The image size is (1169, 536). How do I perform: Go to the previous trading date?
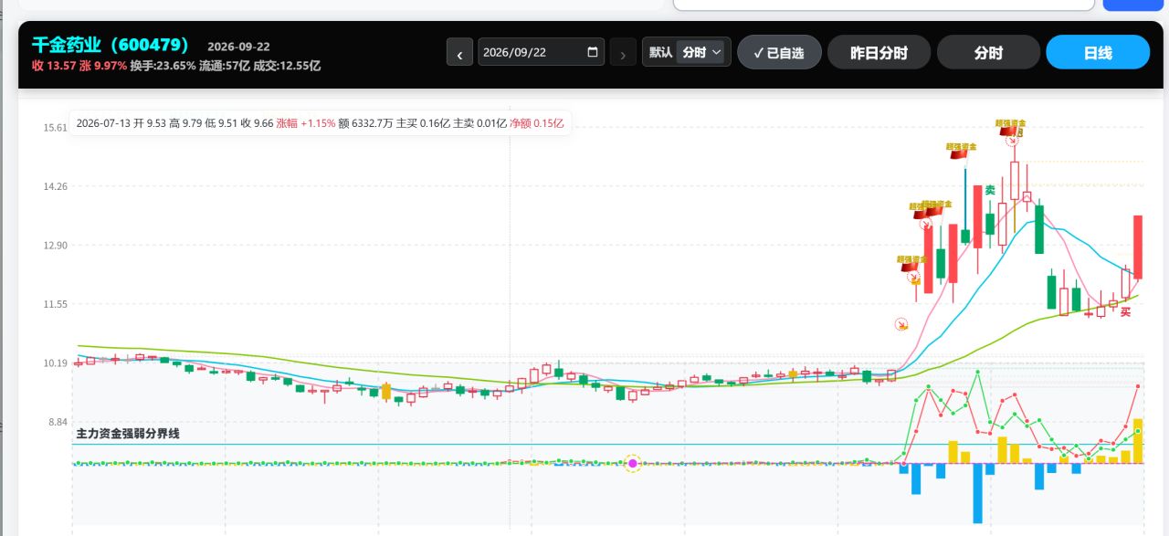coord(459,53)
